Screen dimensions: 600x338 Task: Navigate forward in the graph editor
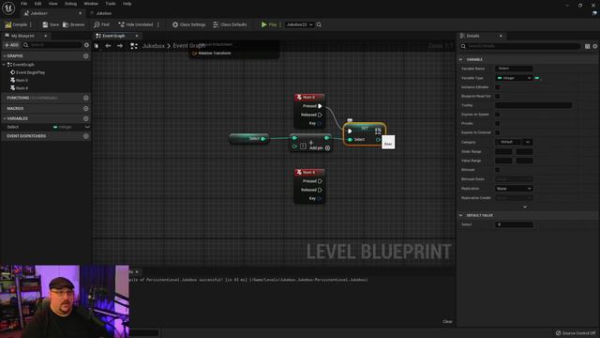(x=120, y=46)
